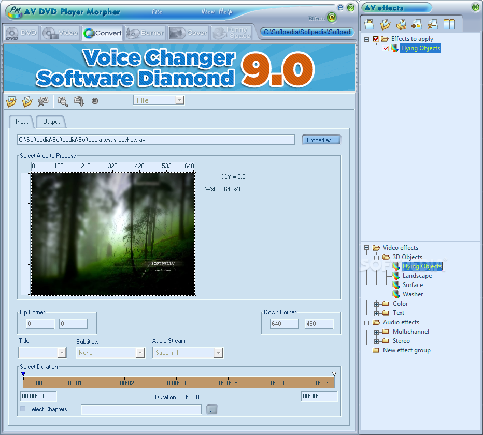Image resolution: width=483 pixels, height=435 pixels.
Task: Select the Funny Space mode button
Action: (232, 33)
